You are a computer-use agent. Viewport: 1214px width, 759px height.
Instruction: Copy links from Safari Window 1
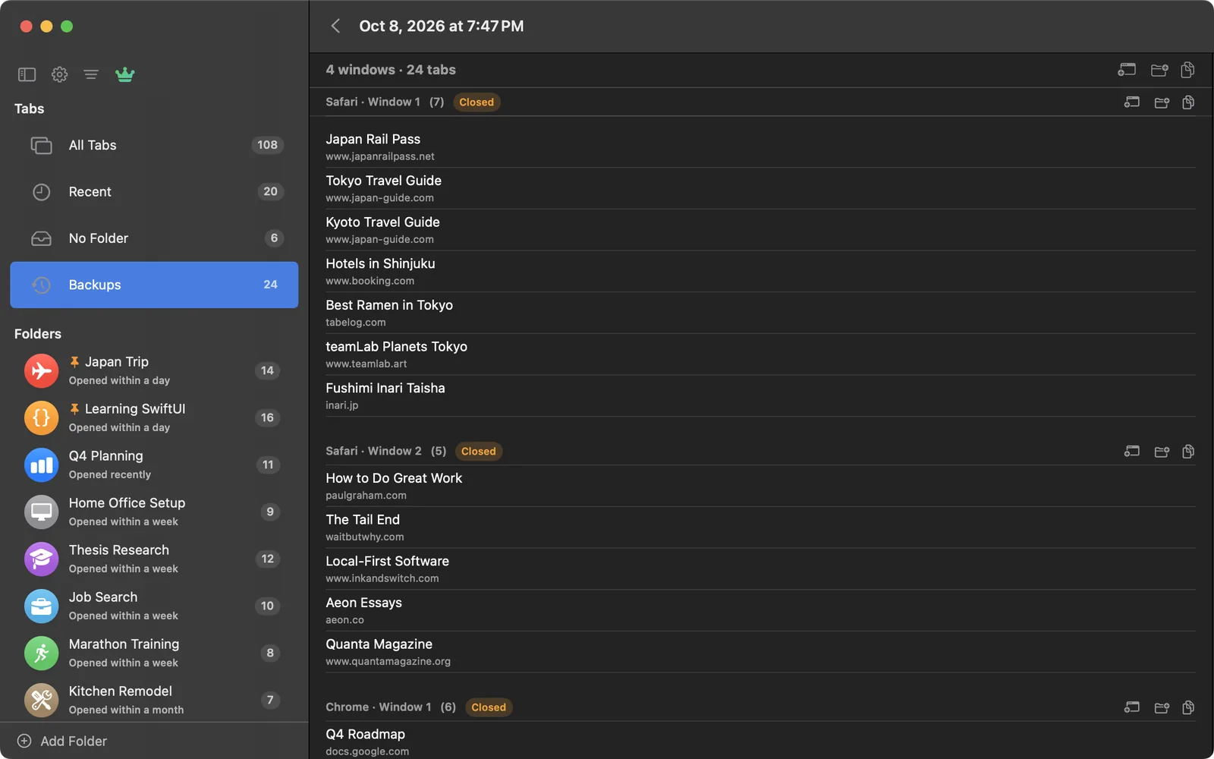coord(1188,102)
